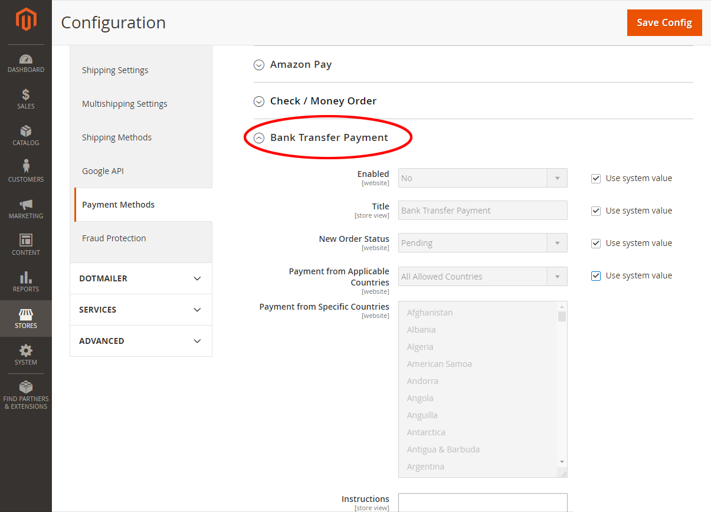This screenshot has height=512, width=711.
Task: Open the Dashboard gauge icon
Action: point(26,59)
